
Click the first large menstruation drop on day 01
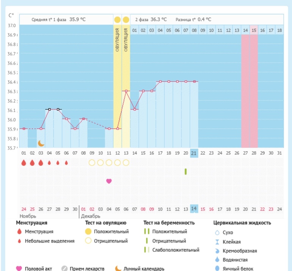(24, 163)
